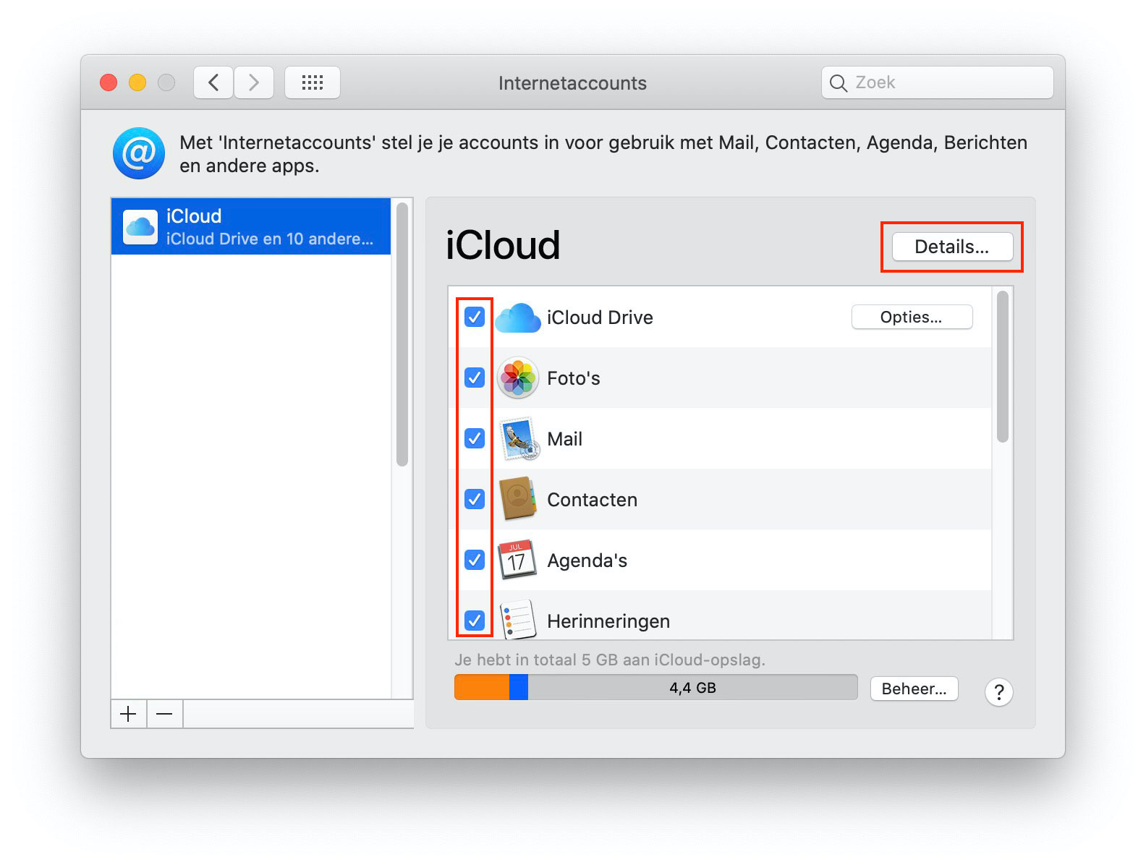
Task: Disable the Mail checkbox
Action: 475,438
